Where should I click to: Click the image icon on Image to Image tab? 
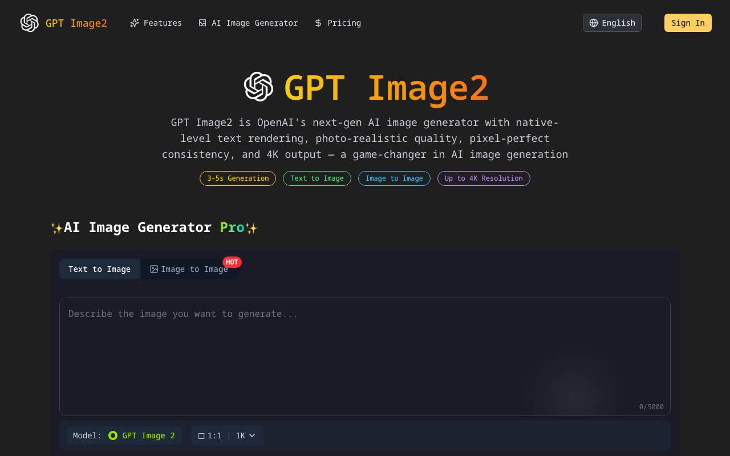tap(154, 269)
